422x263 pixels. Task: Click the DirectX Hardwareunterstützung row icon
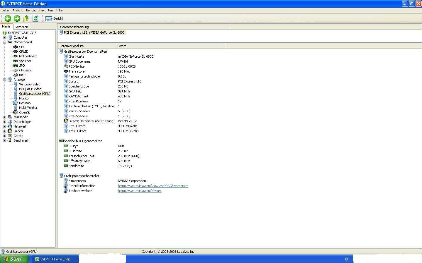pyautogui.click(x=66, y=121)
